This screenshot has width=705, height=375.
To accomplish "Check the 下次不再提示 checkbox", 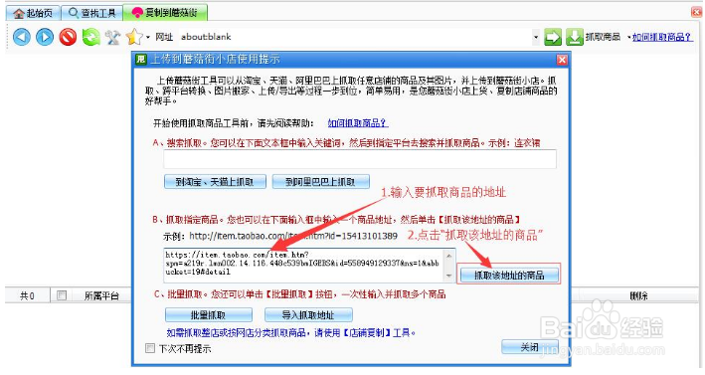I will click(x=150, y=348).
